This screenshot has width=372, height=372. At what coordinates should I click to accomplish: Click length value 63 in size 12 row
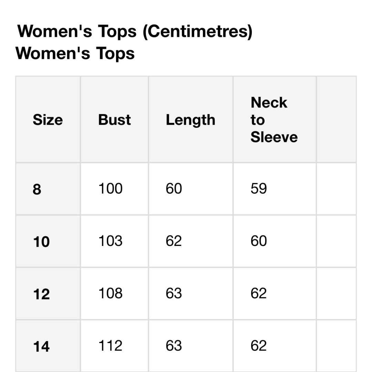(x=174, y=293)
